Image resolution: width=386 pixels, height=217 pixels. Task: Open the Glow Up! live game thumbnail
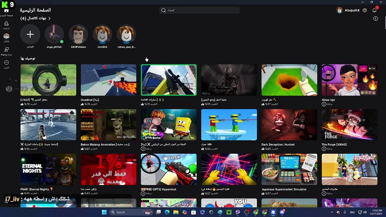coord(350,80)
